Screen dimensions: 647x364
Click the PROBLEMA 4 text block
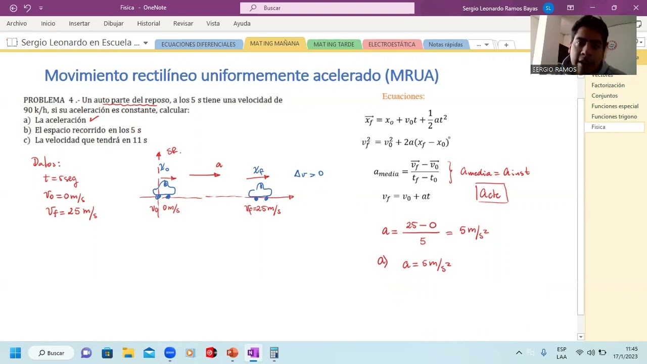coord(153,120)
